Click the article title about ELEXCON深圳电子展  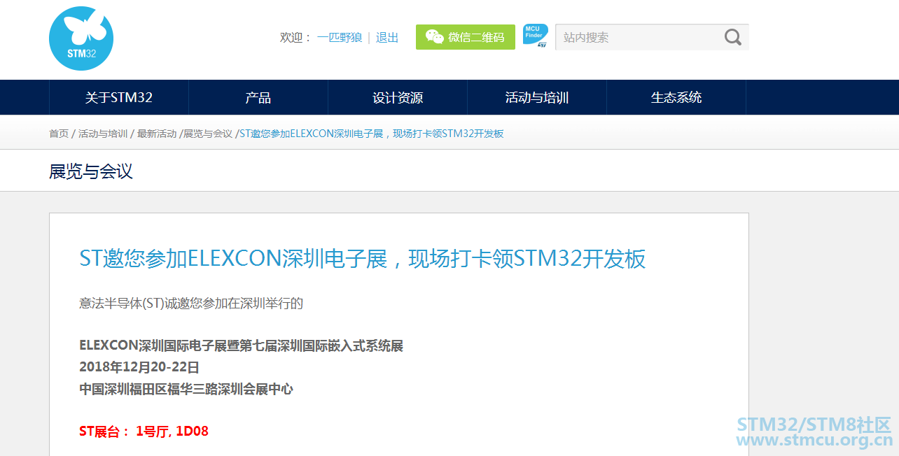click(363, 259)
